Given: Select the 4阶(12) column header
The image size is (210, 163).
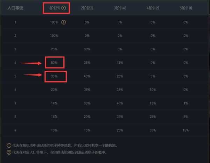Looking at the screenshot, I should 153,8.
